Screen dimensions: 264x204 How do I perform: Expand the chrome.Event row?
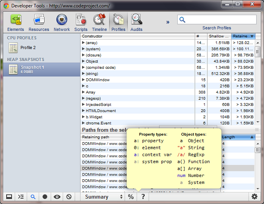click(83, 123)
